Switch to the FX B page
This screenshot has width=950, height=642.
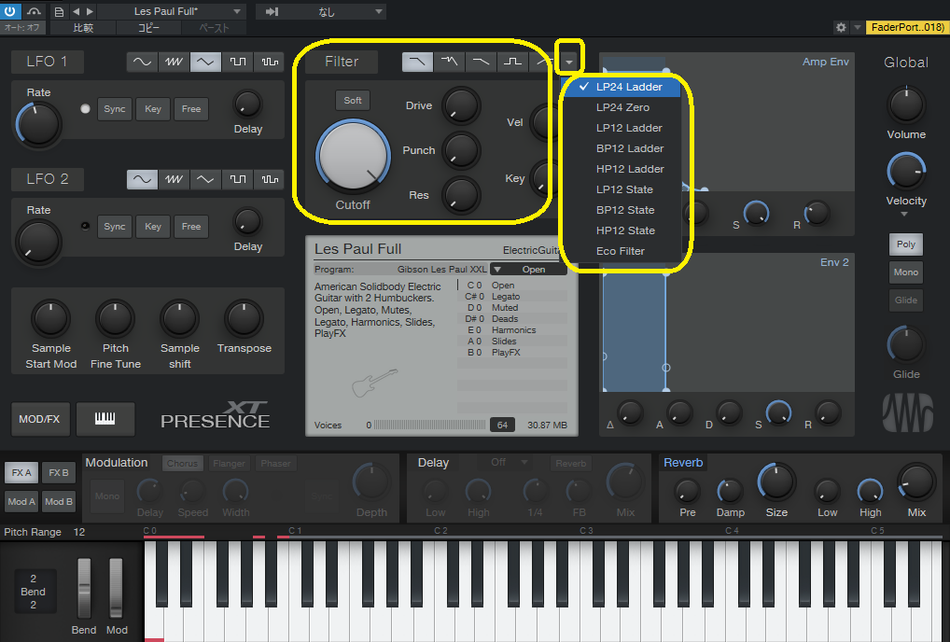coord(58,472)
